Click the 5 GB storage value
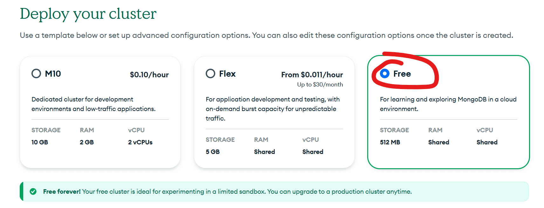This screenshot has height=208, width=544. [x=212, y=152]
